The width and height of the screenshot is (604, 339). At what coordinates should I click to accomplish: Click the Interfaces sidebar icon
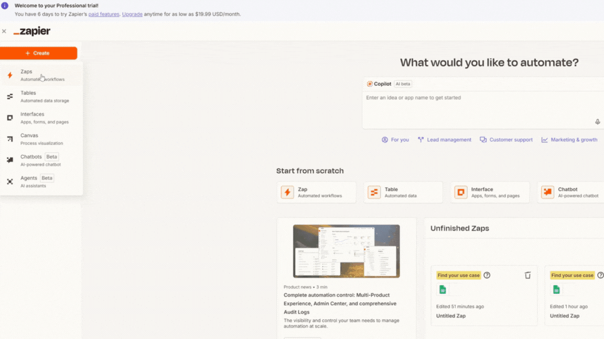pyautogui.click(x=10, y=118)
